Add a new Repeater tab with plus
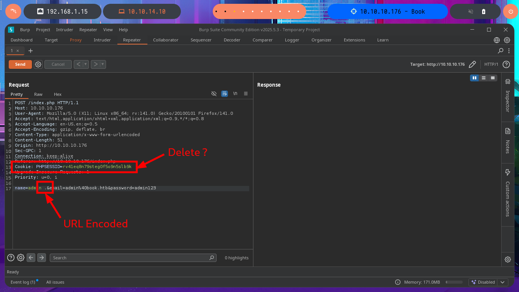The height and width of the screenshot is (292, 519). point(31,51)
